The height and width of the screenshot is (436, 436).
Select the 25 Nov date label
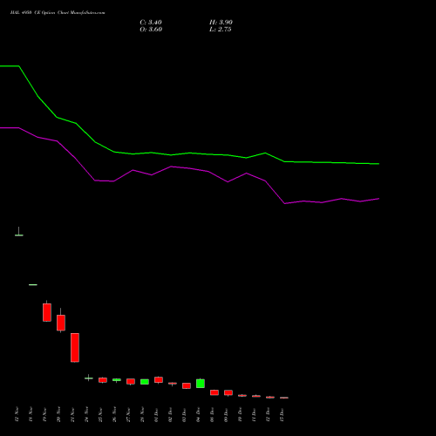(100, 414)
